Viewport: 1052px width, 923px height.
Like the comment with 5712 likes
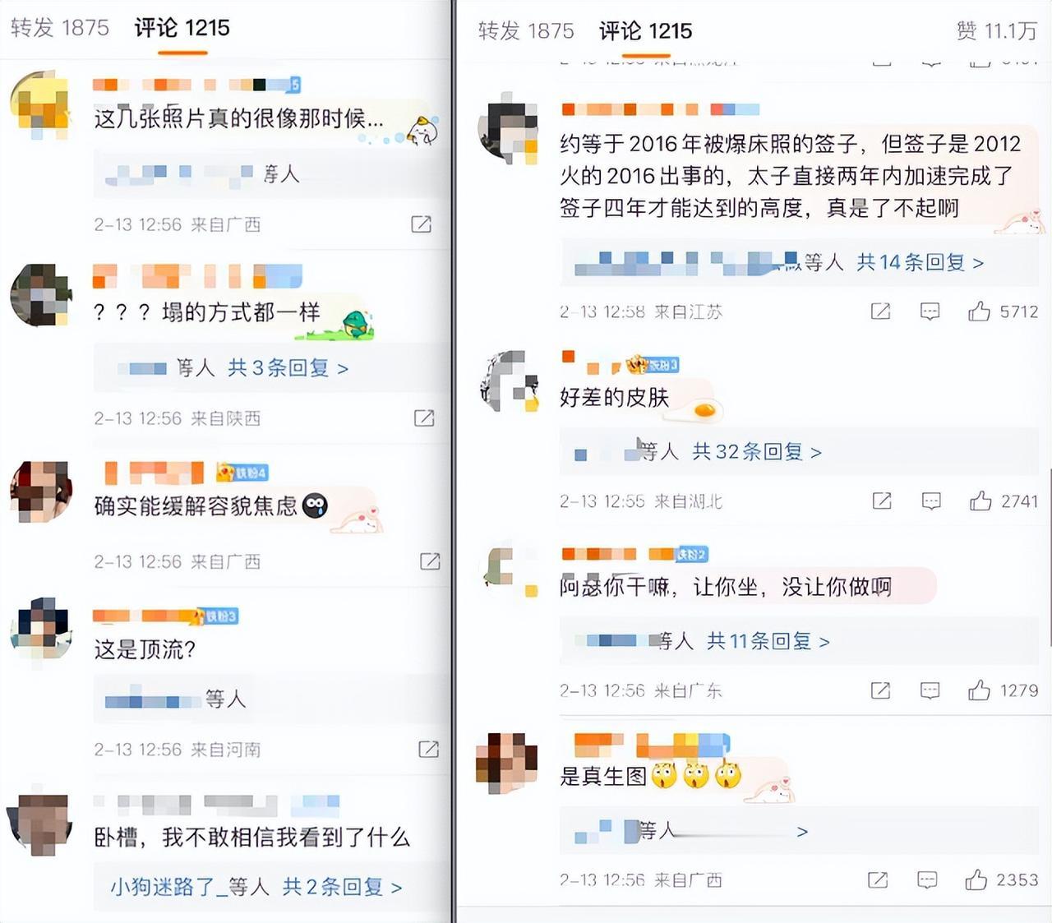(979, 311)
